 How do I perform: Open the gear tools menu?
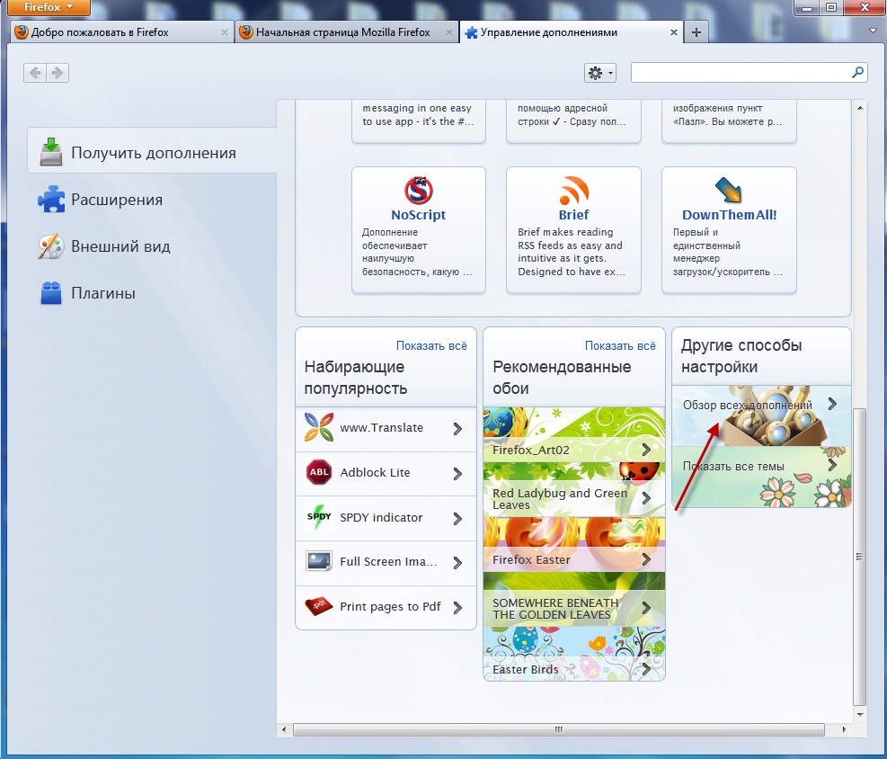coord(599,73)
